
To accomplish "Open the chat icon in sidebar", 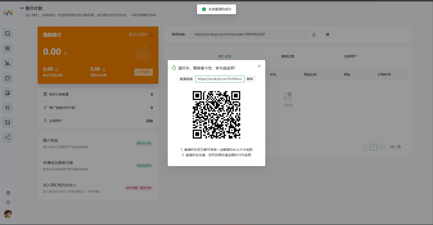I will click(x=7, y=33).
